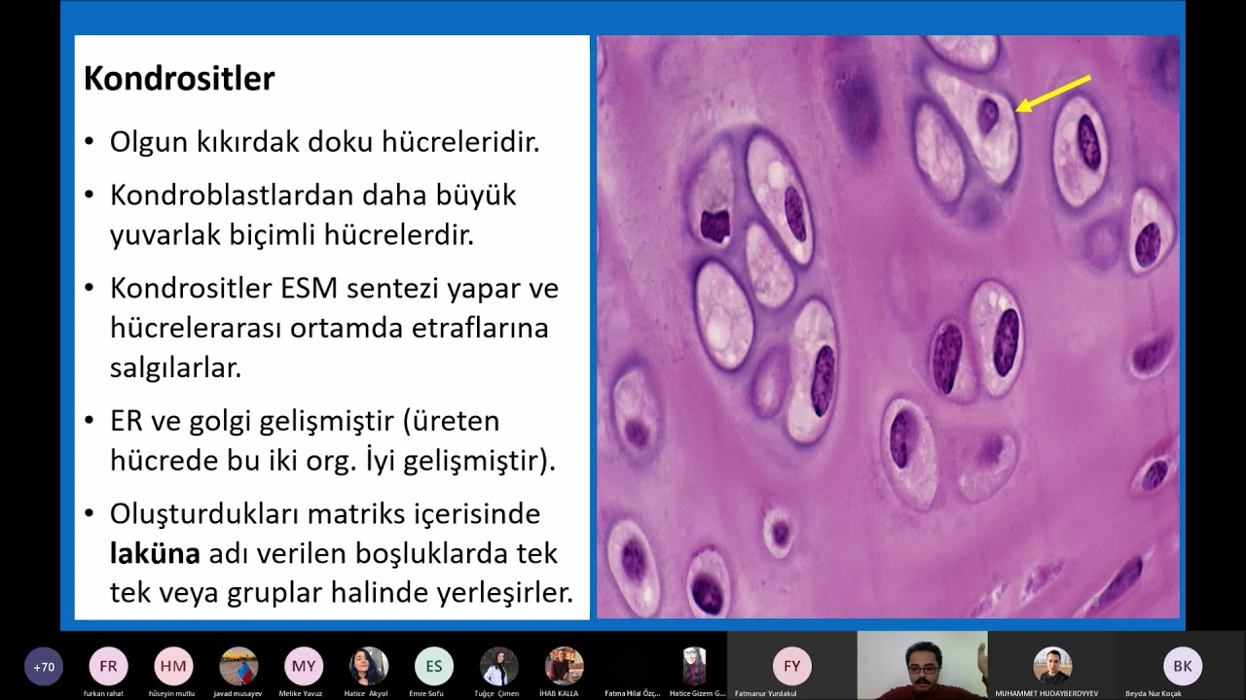Click MUHAMMET HUDAYBERDYYEV's profile photo

(x=1052, y=666)
